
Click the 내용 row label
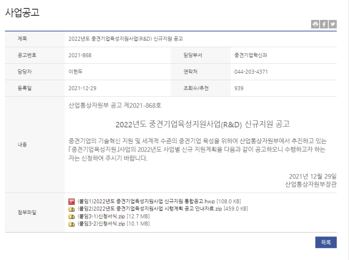point(22,145)
